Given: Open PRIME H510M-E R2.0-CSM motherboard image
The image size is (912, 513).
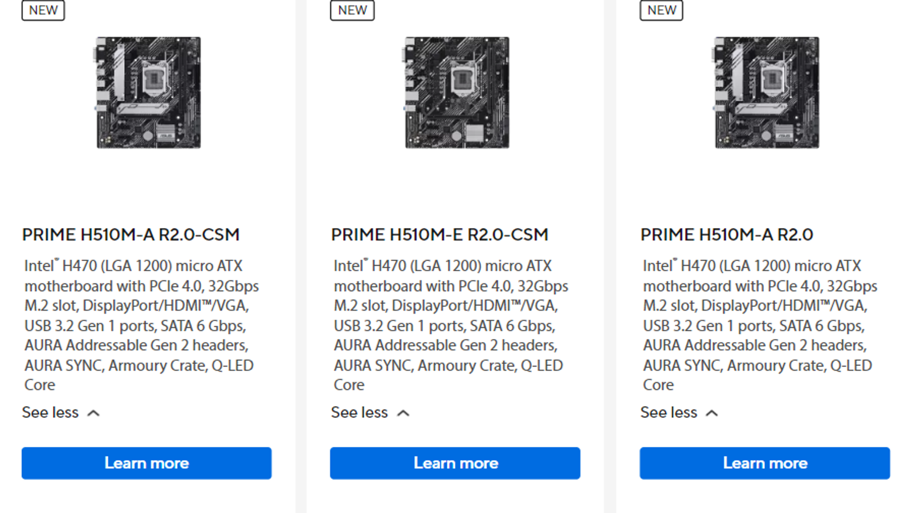Looking at the screenshot, I should [x=457, y=92].
